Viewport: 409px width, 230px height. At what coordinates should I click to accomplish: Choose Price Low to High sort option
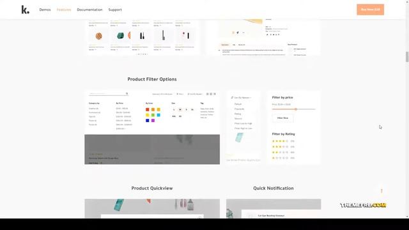243,123
